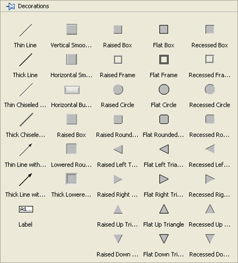
Task: Pick the Flat Circle icon
Action: (164, 89)
